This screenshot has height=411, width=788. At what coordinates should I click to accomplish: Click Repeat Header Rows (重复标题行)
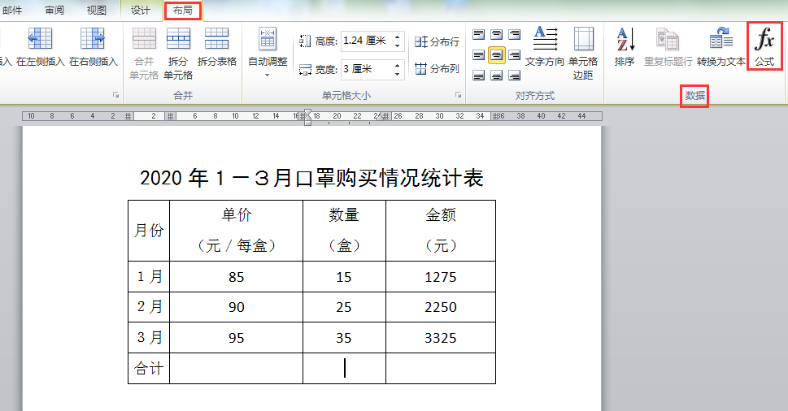(x=668, y=46)
